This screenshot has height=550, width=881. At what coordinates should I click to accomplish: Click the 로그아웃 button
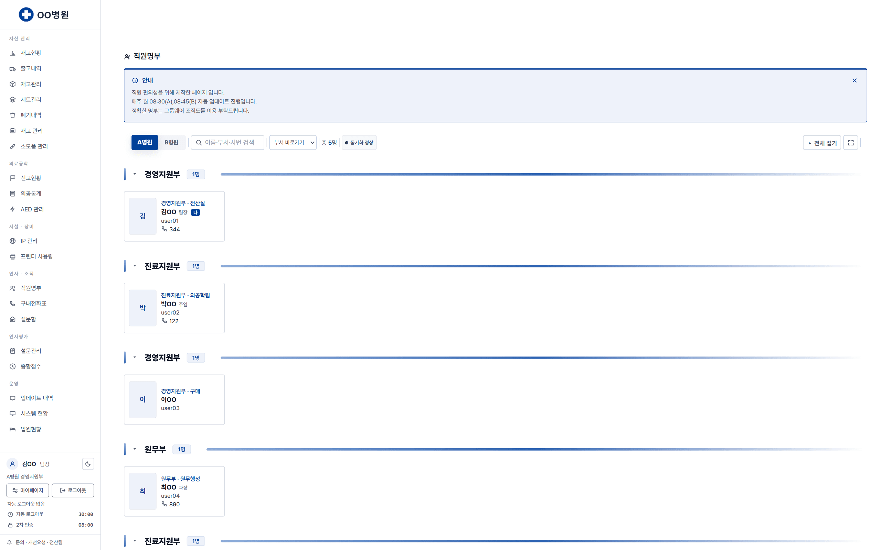73,490
